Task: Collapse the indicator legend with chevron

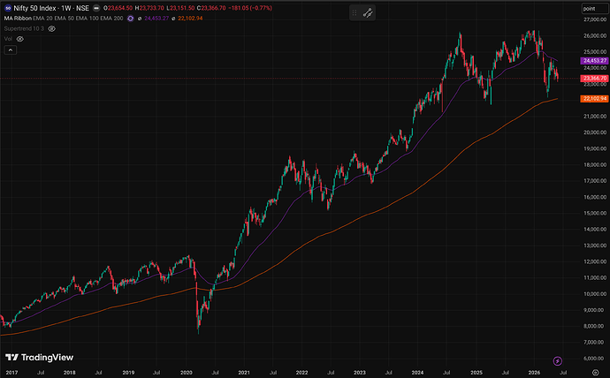Action: point(10,50)
